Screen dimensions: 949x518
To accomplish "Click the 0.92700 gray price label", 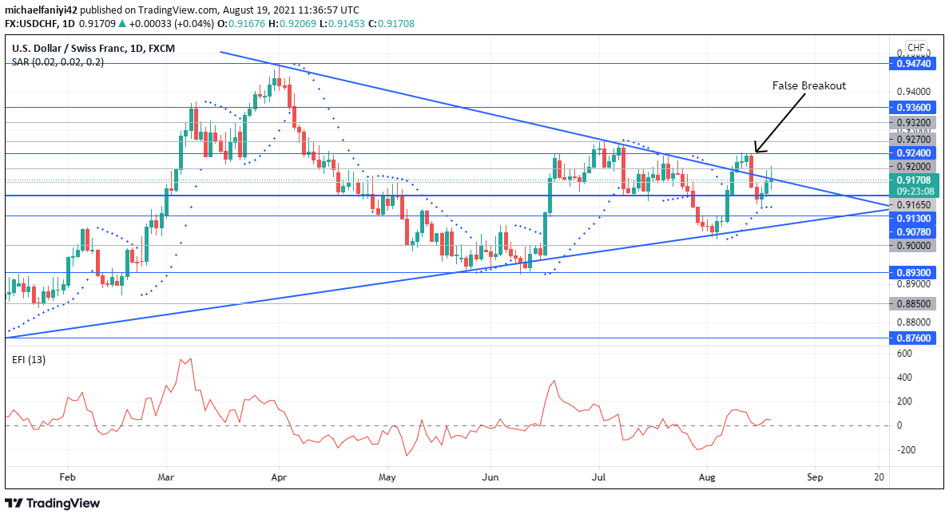I will [913, 140].
